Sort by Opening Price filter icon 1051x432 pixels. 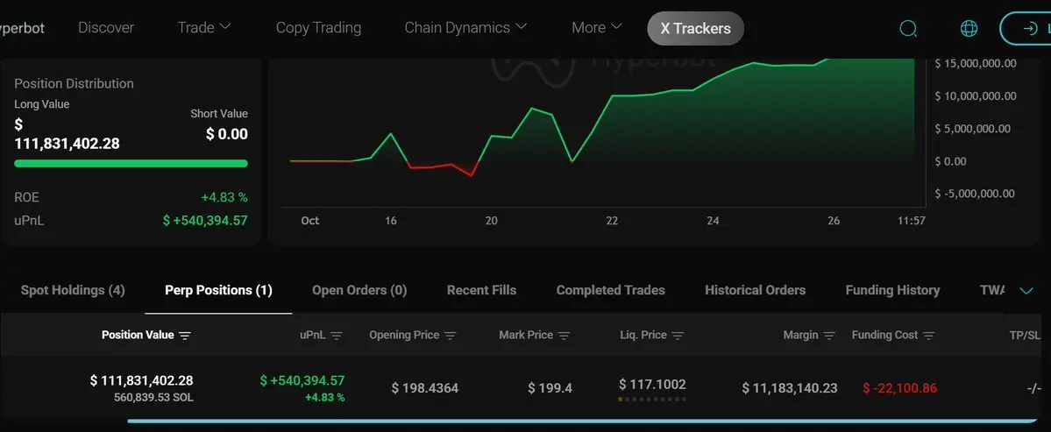(x=451, y=336)
